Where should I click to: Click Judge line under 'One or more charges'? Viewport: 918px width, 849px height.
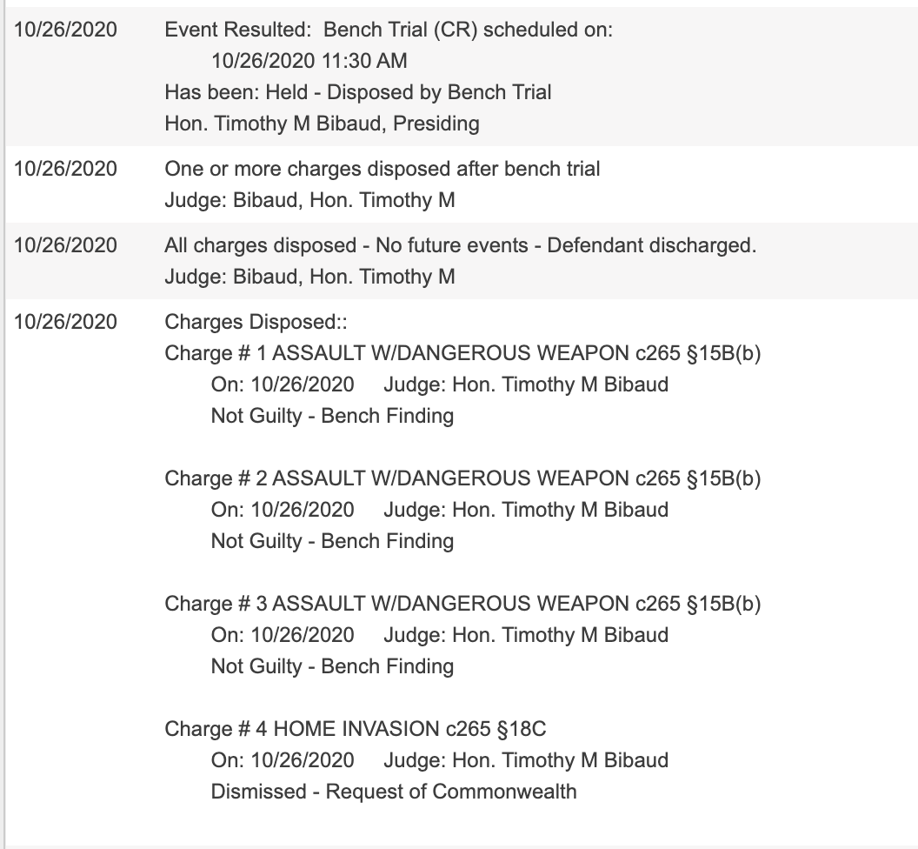point(309,200)
